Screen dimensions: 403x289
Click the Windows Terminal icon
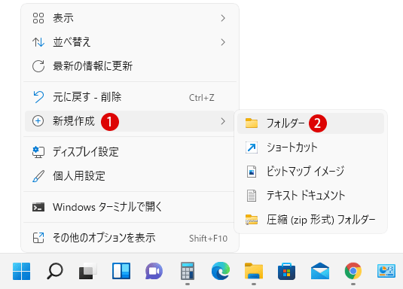click(38, 207)
